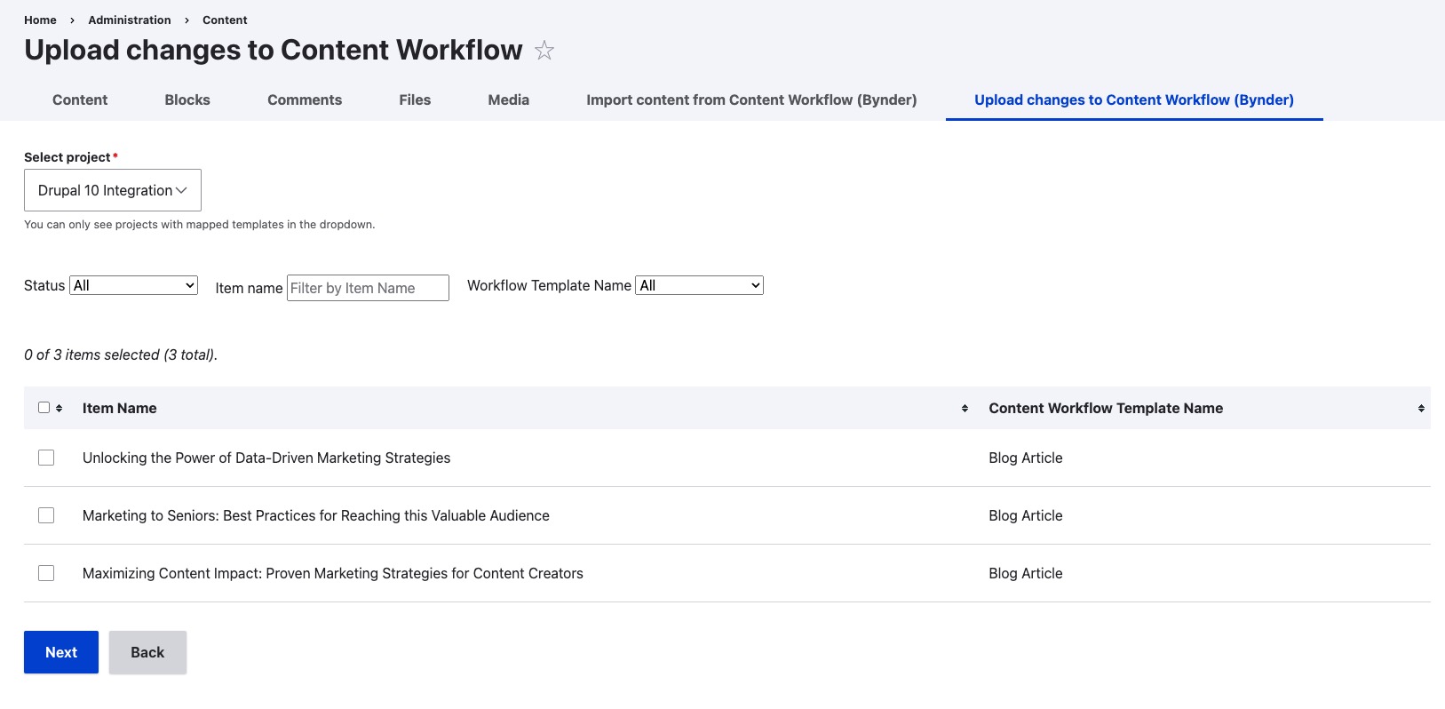This screenshot has height=709, width=1445.
Task: Open the Files tab
Action: pyautogui.click(x=415, y=100)
